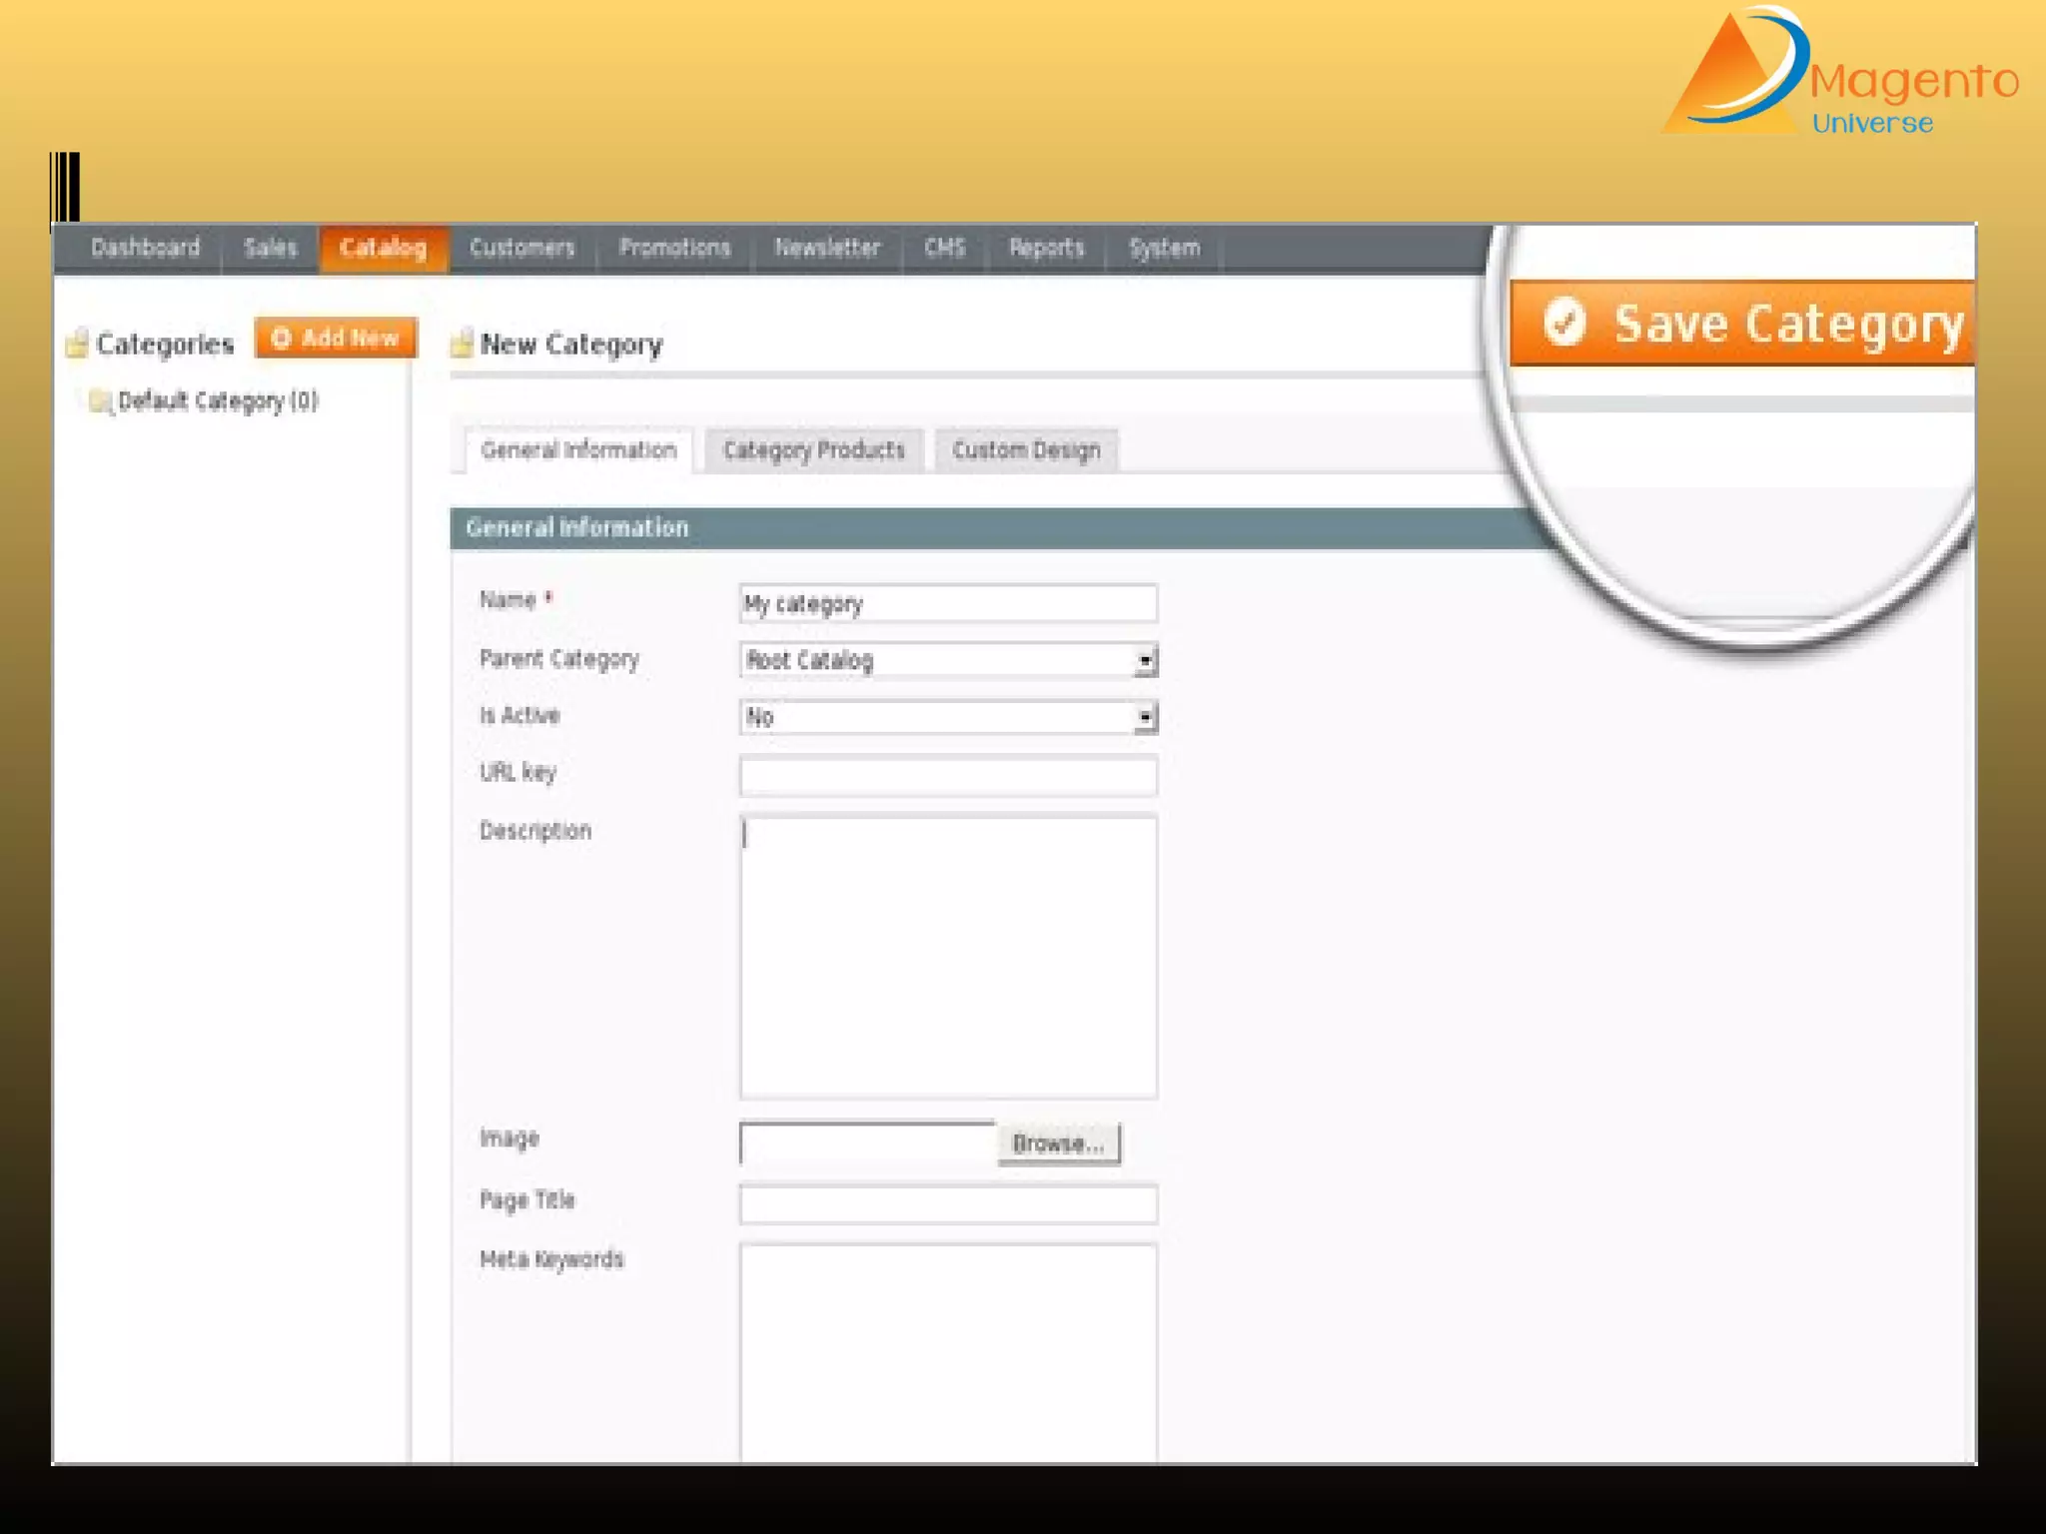Open the Customers menu
The image size is (2046, 1534).
tap(521, 248)
